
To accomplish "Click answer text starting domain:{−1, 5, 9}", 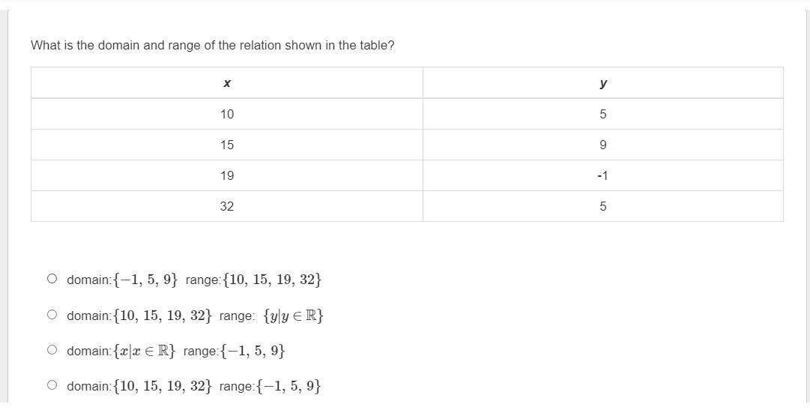I will point(123,280).
